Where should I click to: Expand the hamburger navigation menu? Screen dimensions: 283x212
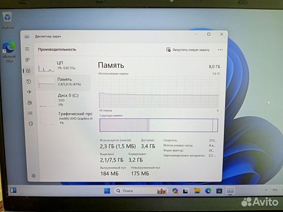(27, 49)
